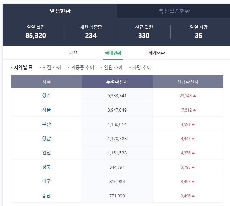Sort by the 신규확진자 column header
The image size is (230, 206).
(188, 82)
